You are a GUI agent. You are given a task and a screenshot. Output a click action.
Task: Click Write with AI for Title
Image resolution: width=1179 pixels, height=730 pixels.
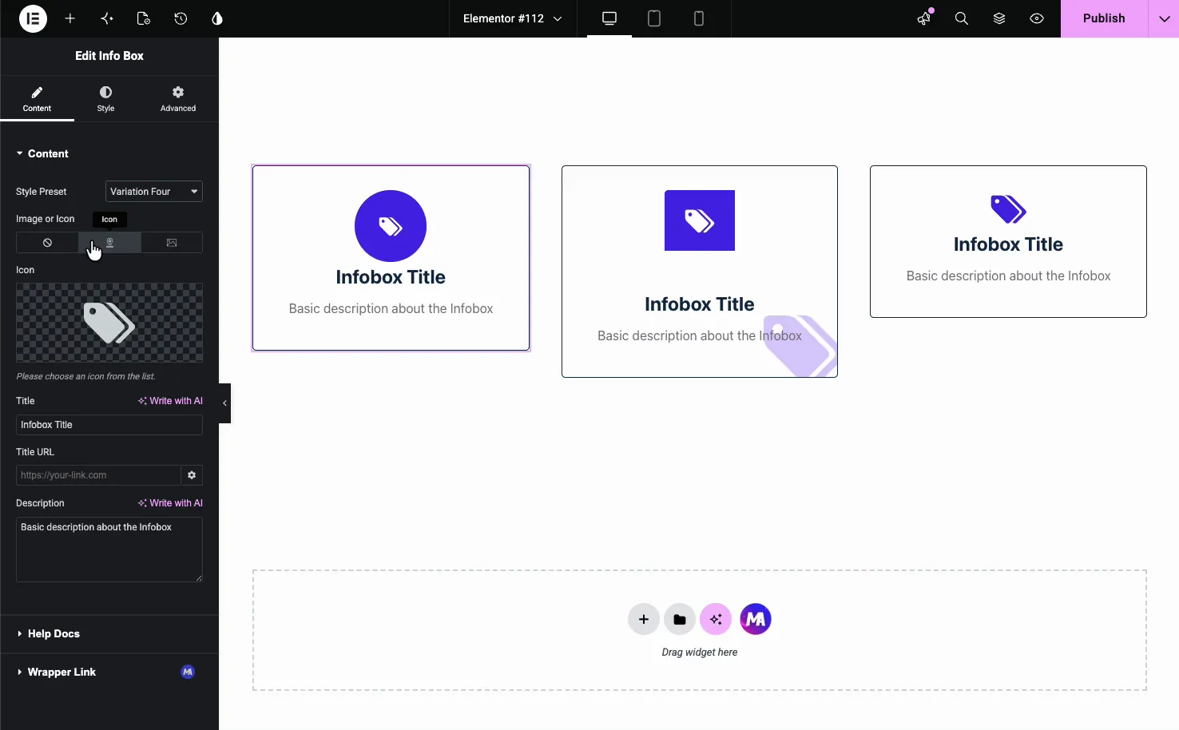pos(170,401)
